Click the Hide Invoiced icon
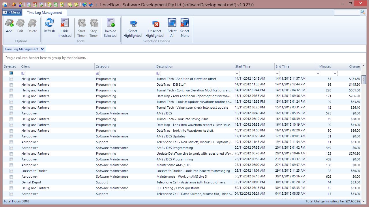This screenshot has width=369, height=207. [x=65, y=23]
